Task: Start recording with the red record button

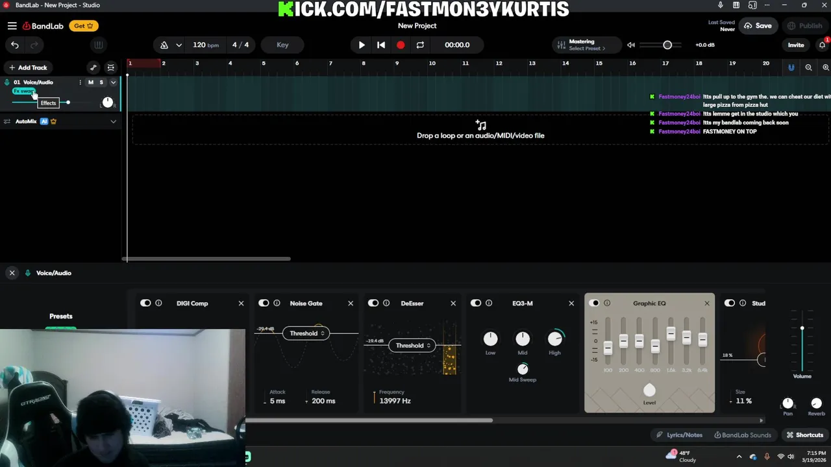Action: click(401, 45)
